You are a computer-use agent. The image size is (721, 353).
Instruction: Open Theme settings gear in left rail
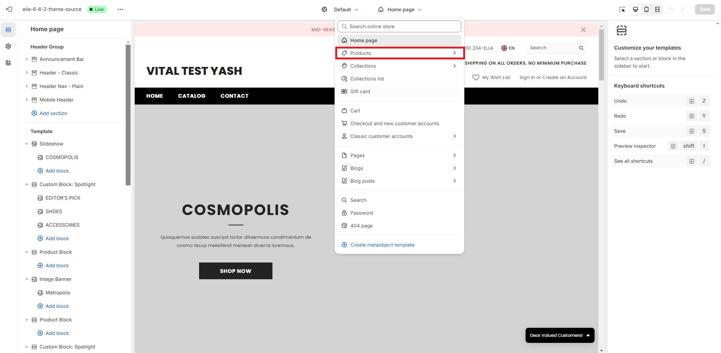[x=8, y=46]
